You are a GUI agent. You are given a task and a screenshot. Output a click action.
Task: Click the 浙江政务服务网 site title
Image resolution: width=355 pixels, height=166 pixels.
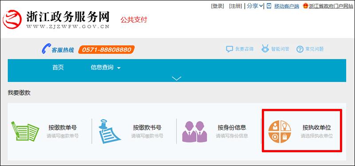[x=68, y=16]
